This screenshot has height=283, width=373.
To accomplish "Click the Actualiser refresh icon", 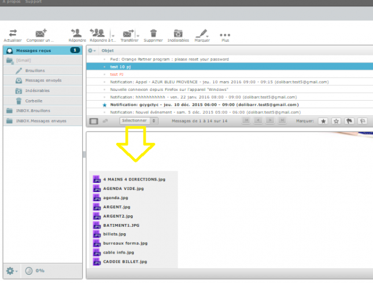I will [x=13, y=33].
